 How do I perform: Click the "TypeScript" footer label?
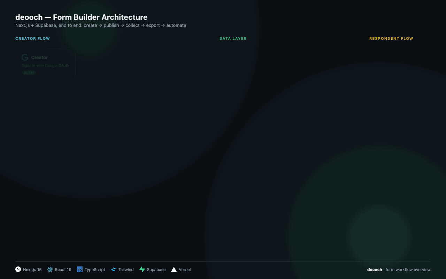(95, 270)
